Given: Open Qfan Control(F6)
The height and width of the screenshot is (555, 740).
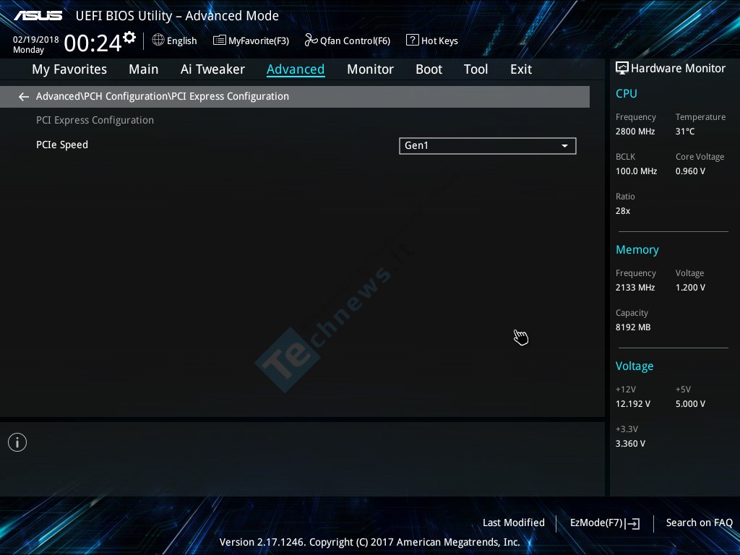Looking at the screenshot, I should pyautogui.click(x=348, y=40).
